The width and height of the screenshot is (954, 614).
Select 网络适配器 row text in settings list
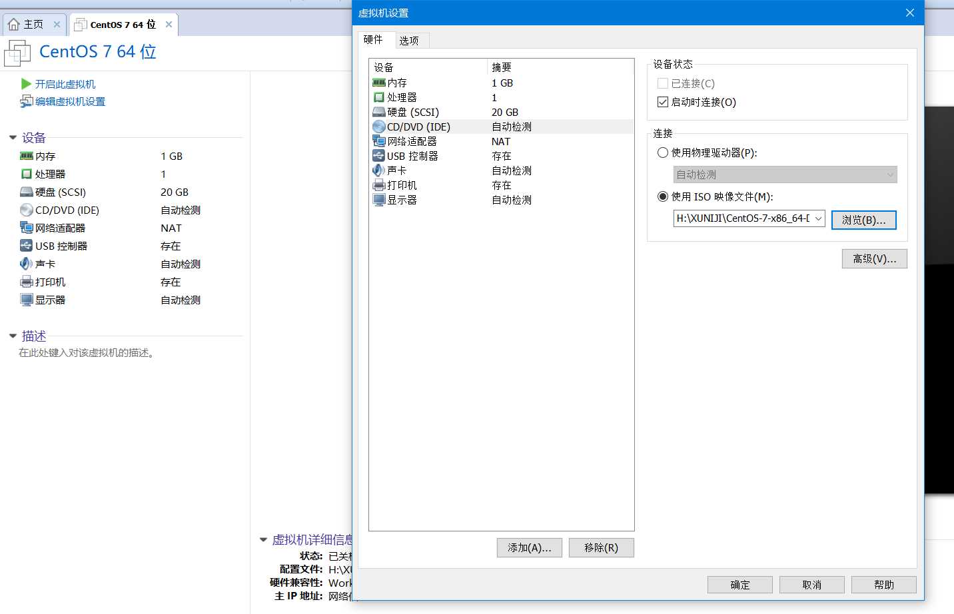pos(412,141)
